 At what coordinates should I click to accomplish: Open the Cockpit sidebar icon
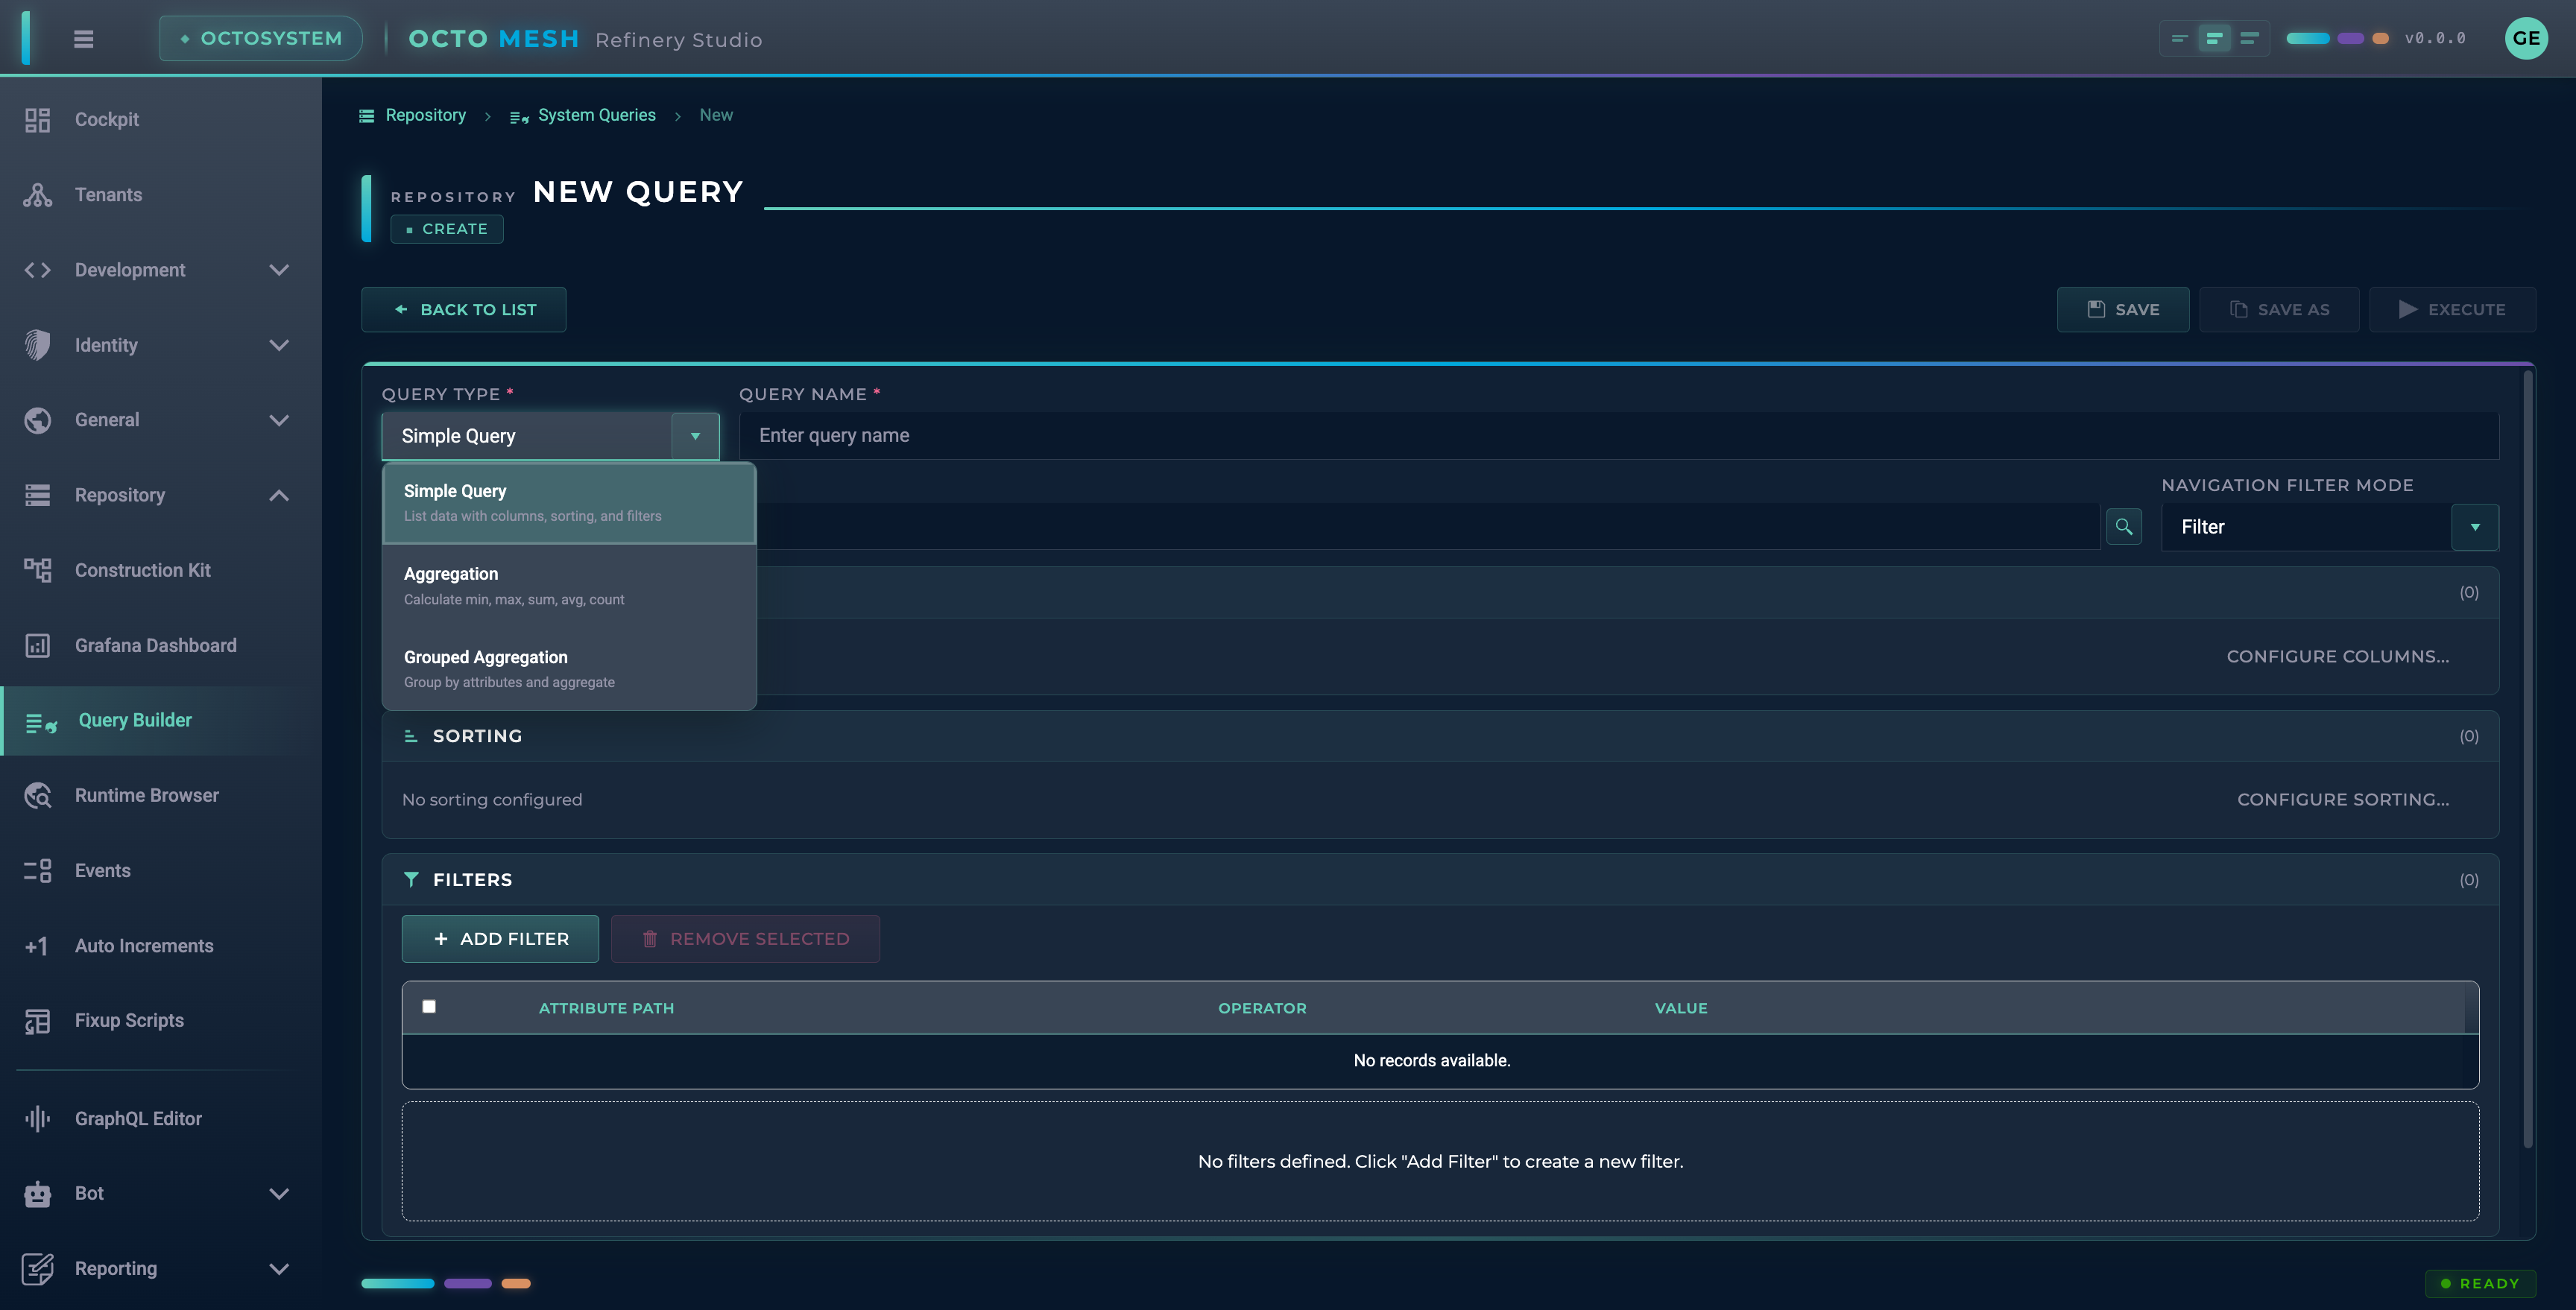pyautogui.click(x=37, y=120)
